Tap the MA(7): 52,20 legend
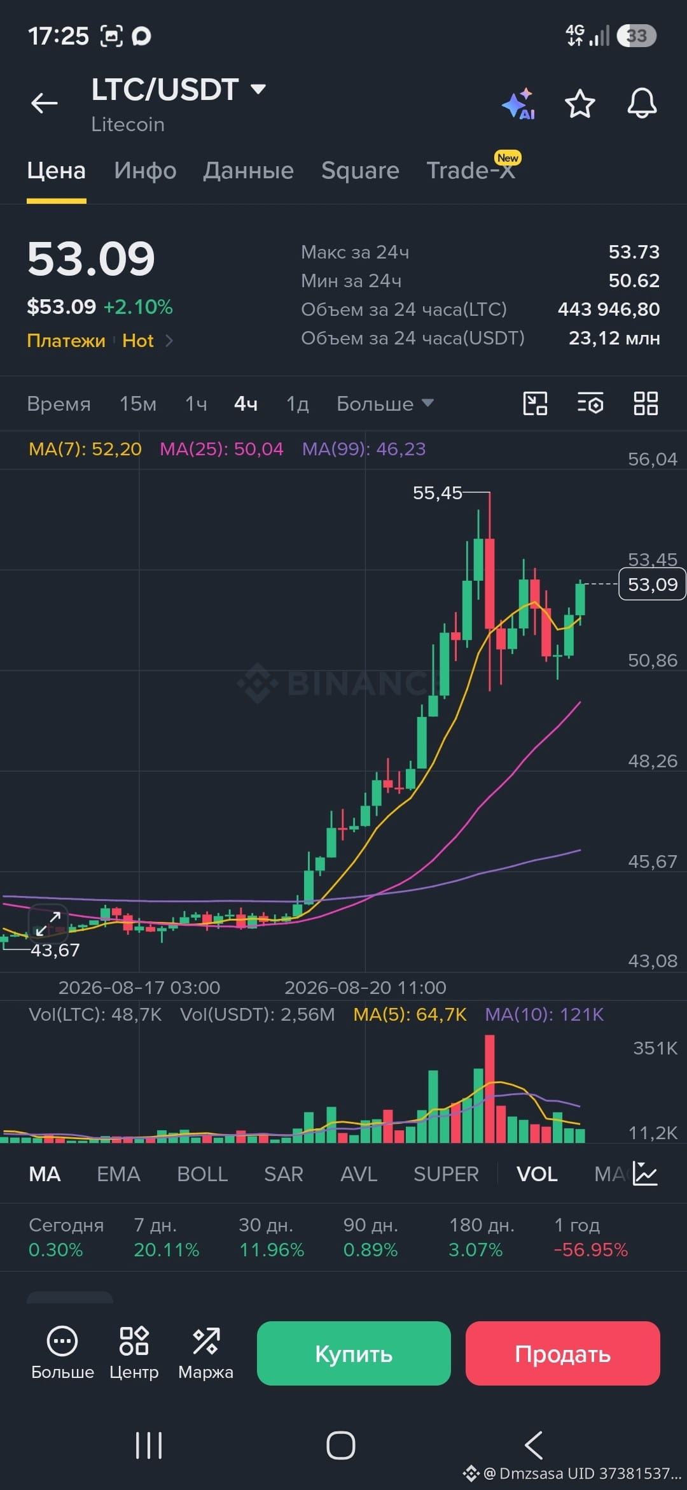 click(85, 449)
